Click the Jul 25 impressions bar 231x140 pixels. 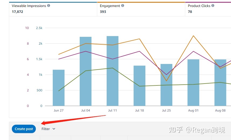pyautogui.click(x=166, y=85)
